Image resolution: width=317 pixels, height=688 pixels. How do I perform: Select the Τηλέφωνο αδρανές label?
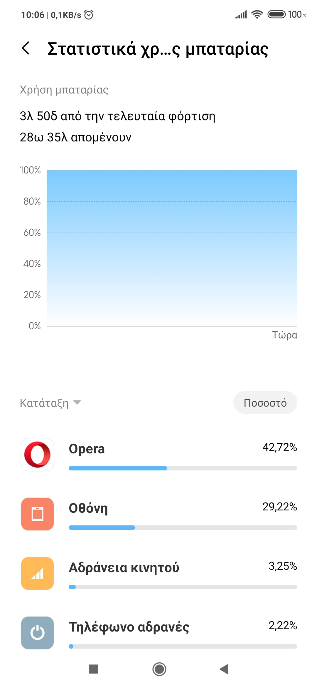[x=129, y=627]
